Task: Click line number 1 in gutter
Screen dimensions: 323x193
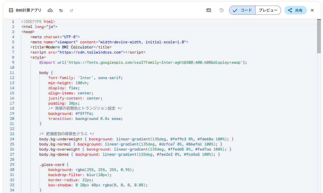Action: click(13, 22)
